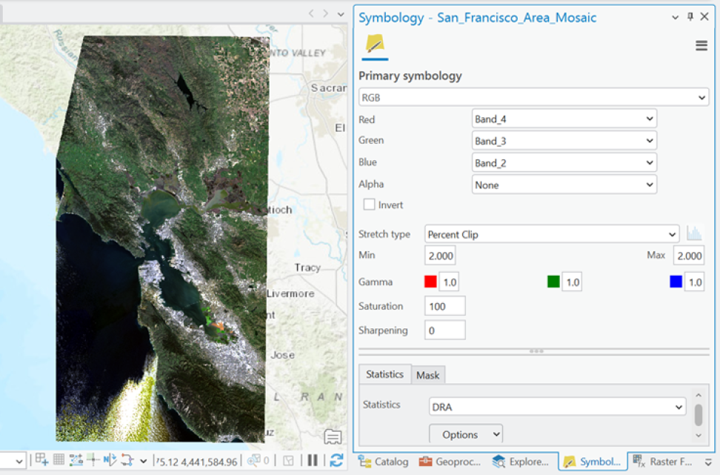
Task: Click the scroll down arrow in statistics panel
Action: tap(699, 436)
